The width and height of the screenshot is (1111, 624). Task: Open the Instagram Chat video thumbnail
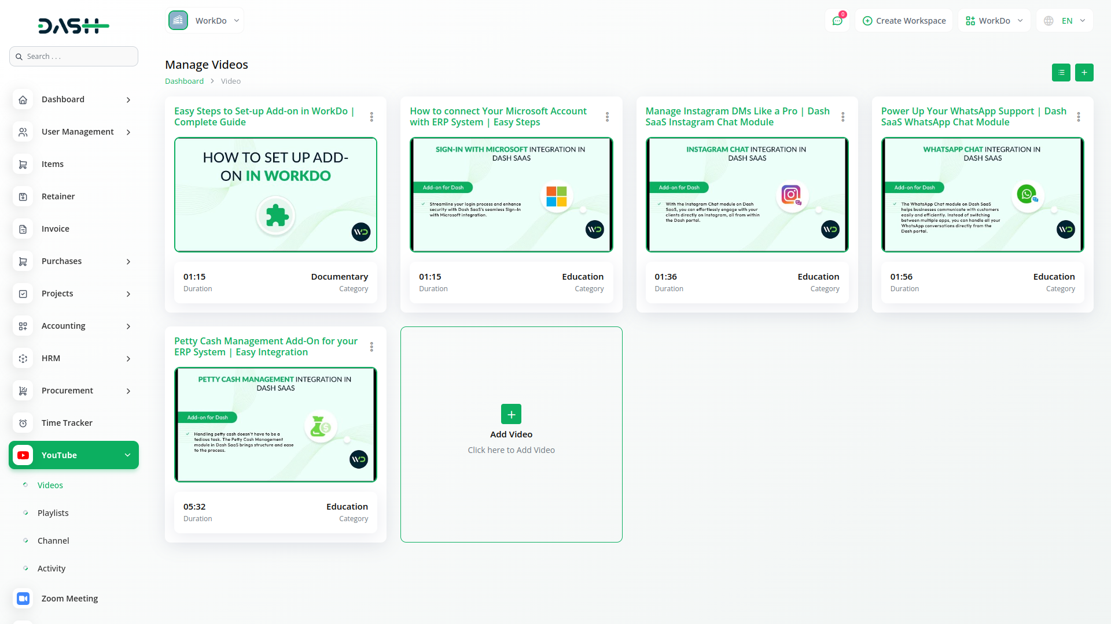pyautogui.click(x=746, y=195)
